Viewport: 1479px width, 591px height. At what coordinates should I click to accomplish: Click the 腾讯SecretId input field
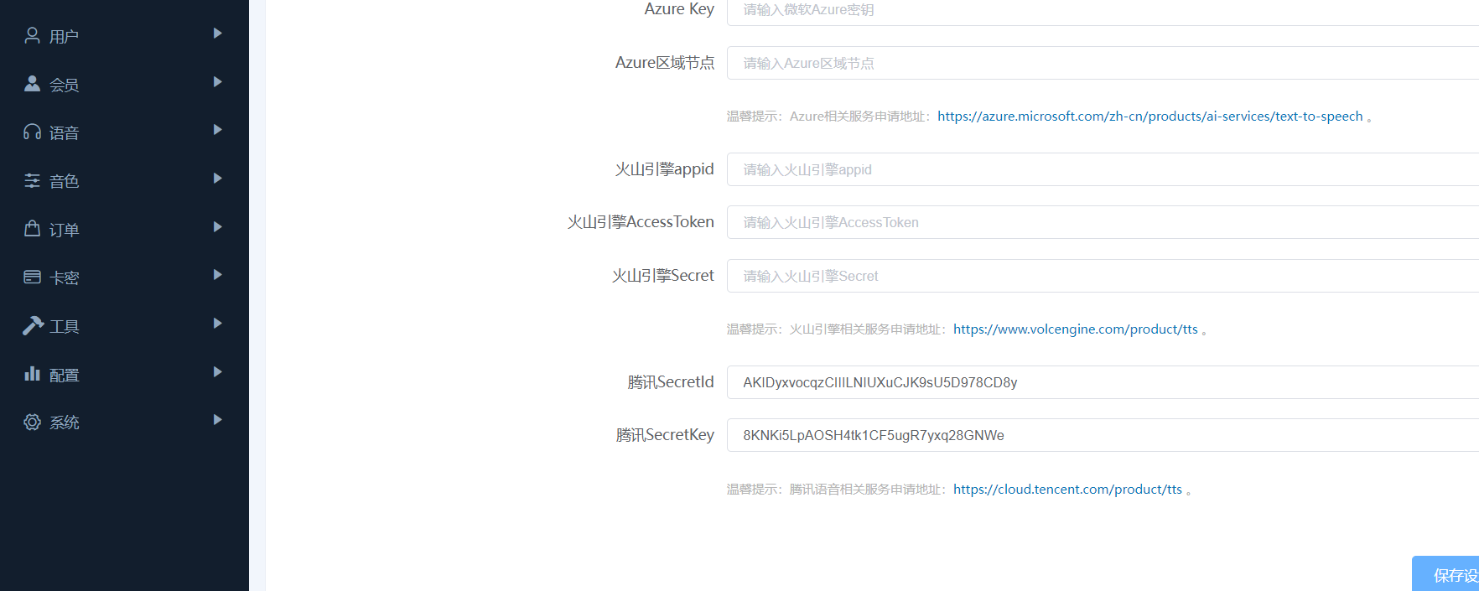1103,382
